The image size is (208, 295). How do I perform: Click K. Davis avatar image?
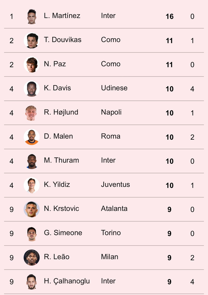click(x=31, y=89)
